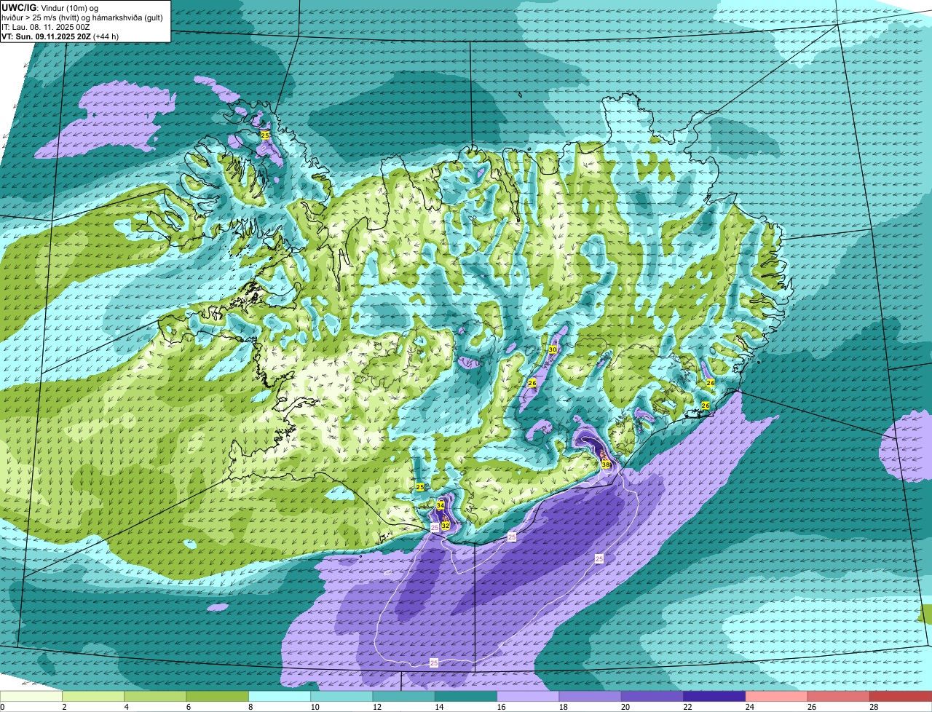Viewport: 932px width, 712px height.
Task: Select the above-28 m/s red legend swatch
Action: pyautogui.click(x=901, y=697)
